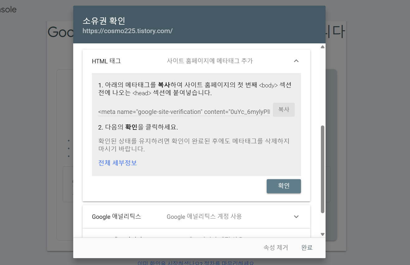Click '사이트 홈페이지에 메타태그 추가' description
The image size is (410, 265).
210,61
